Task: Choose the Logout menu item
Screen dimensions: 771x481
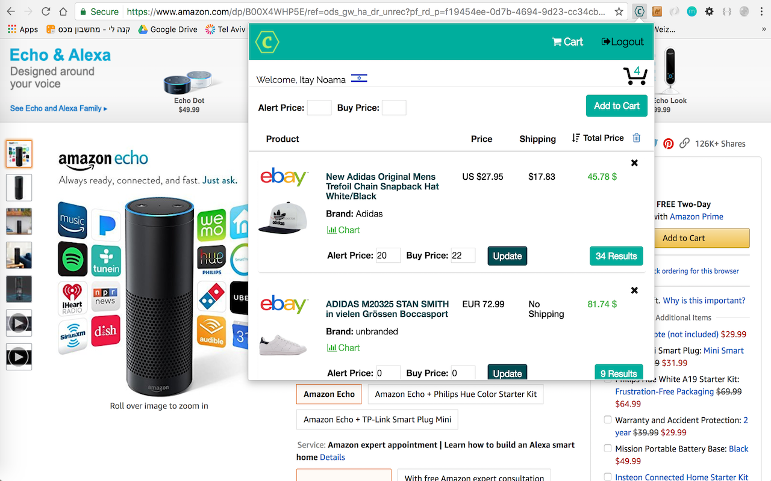Action: 623,41
